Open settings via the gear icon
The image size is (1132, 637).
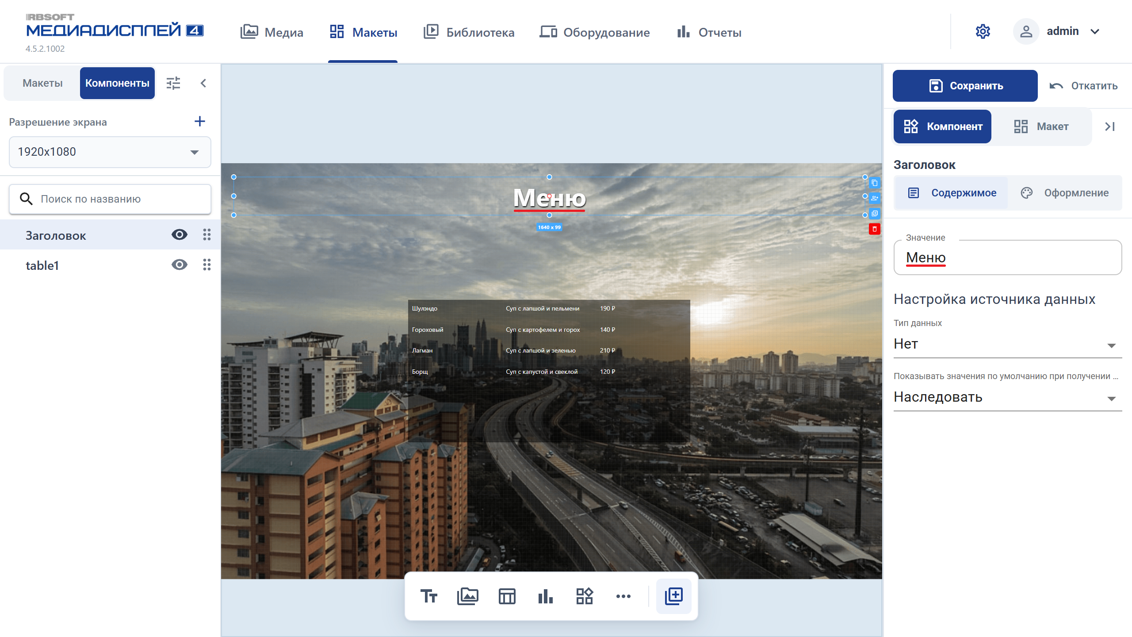[983, 31]
